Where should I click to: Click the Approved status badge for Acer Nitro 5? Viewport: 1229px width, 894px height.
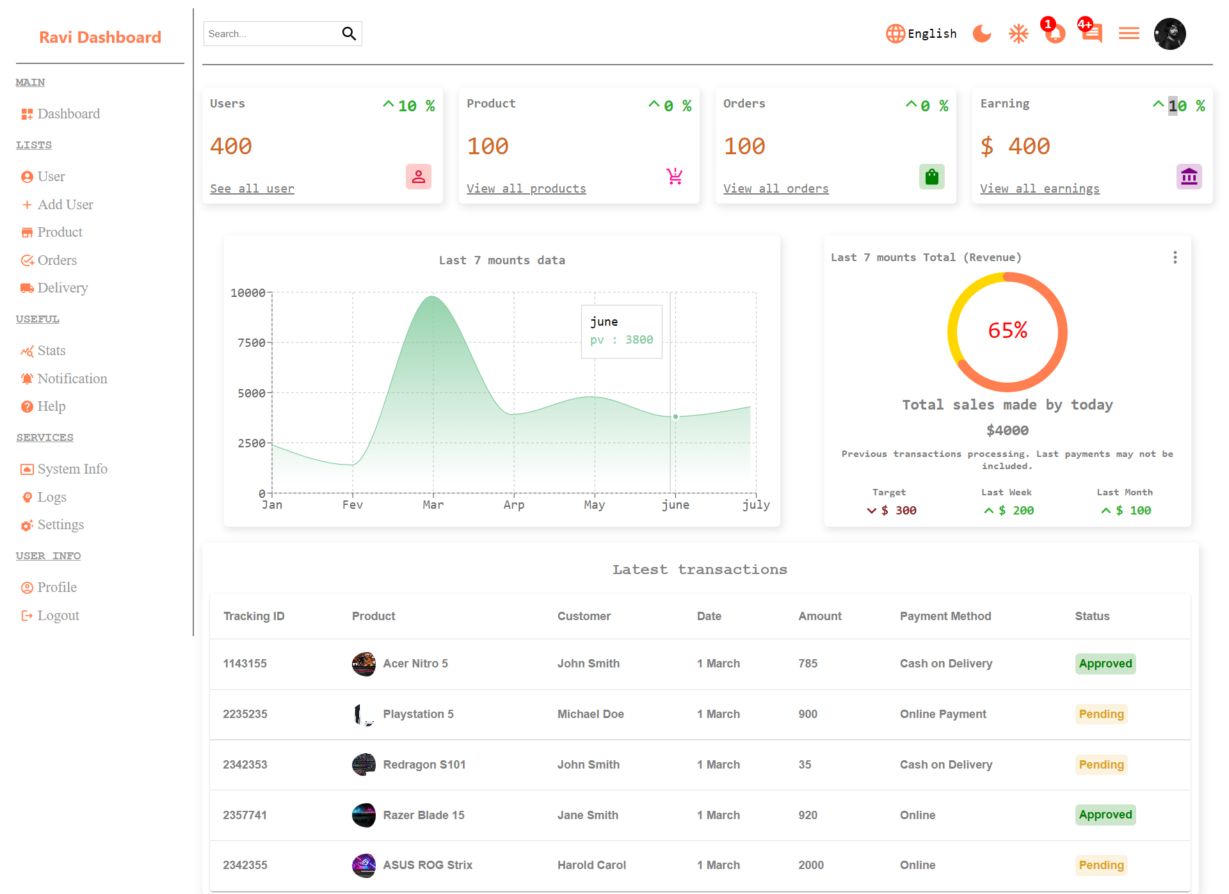(1105, 664)
